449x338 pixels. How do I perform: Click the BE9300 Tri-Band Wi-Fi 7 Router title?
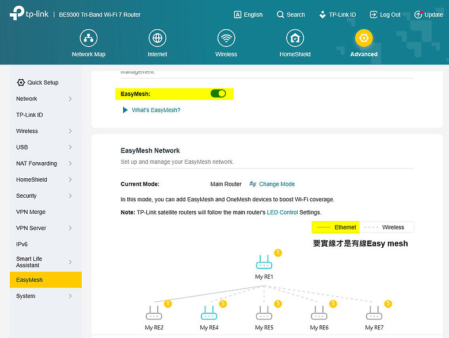point(100,14)
